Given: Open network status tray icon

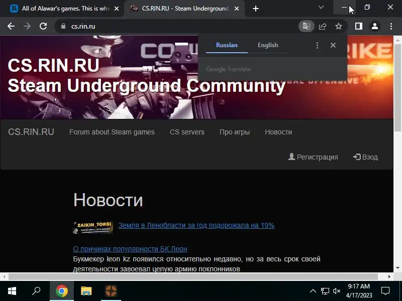Looking at the screenshot, I should (x=325, y=291).
